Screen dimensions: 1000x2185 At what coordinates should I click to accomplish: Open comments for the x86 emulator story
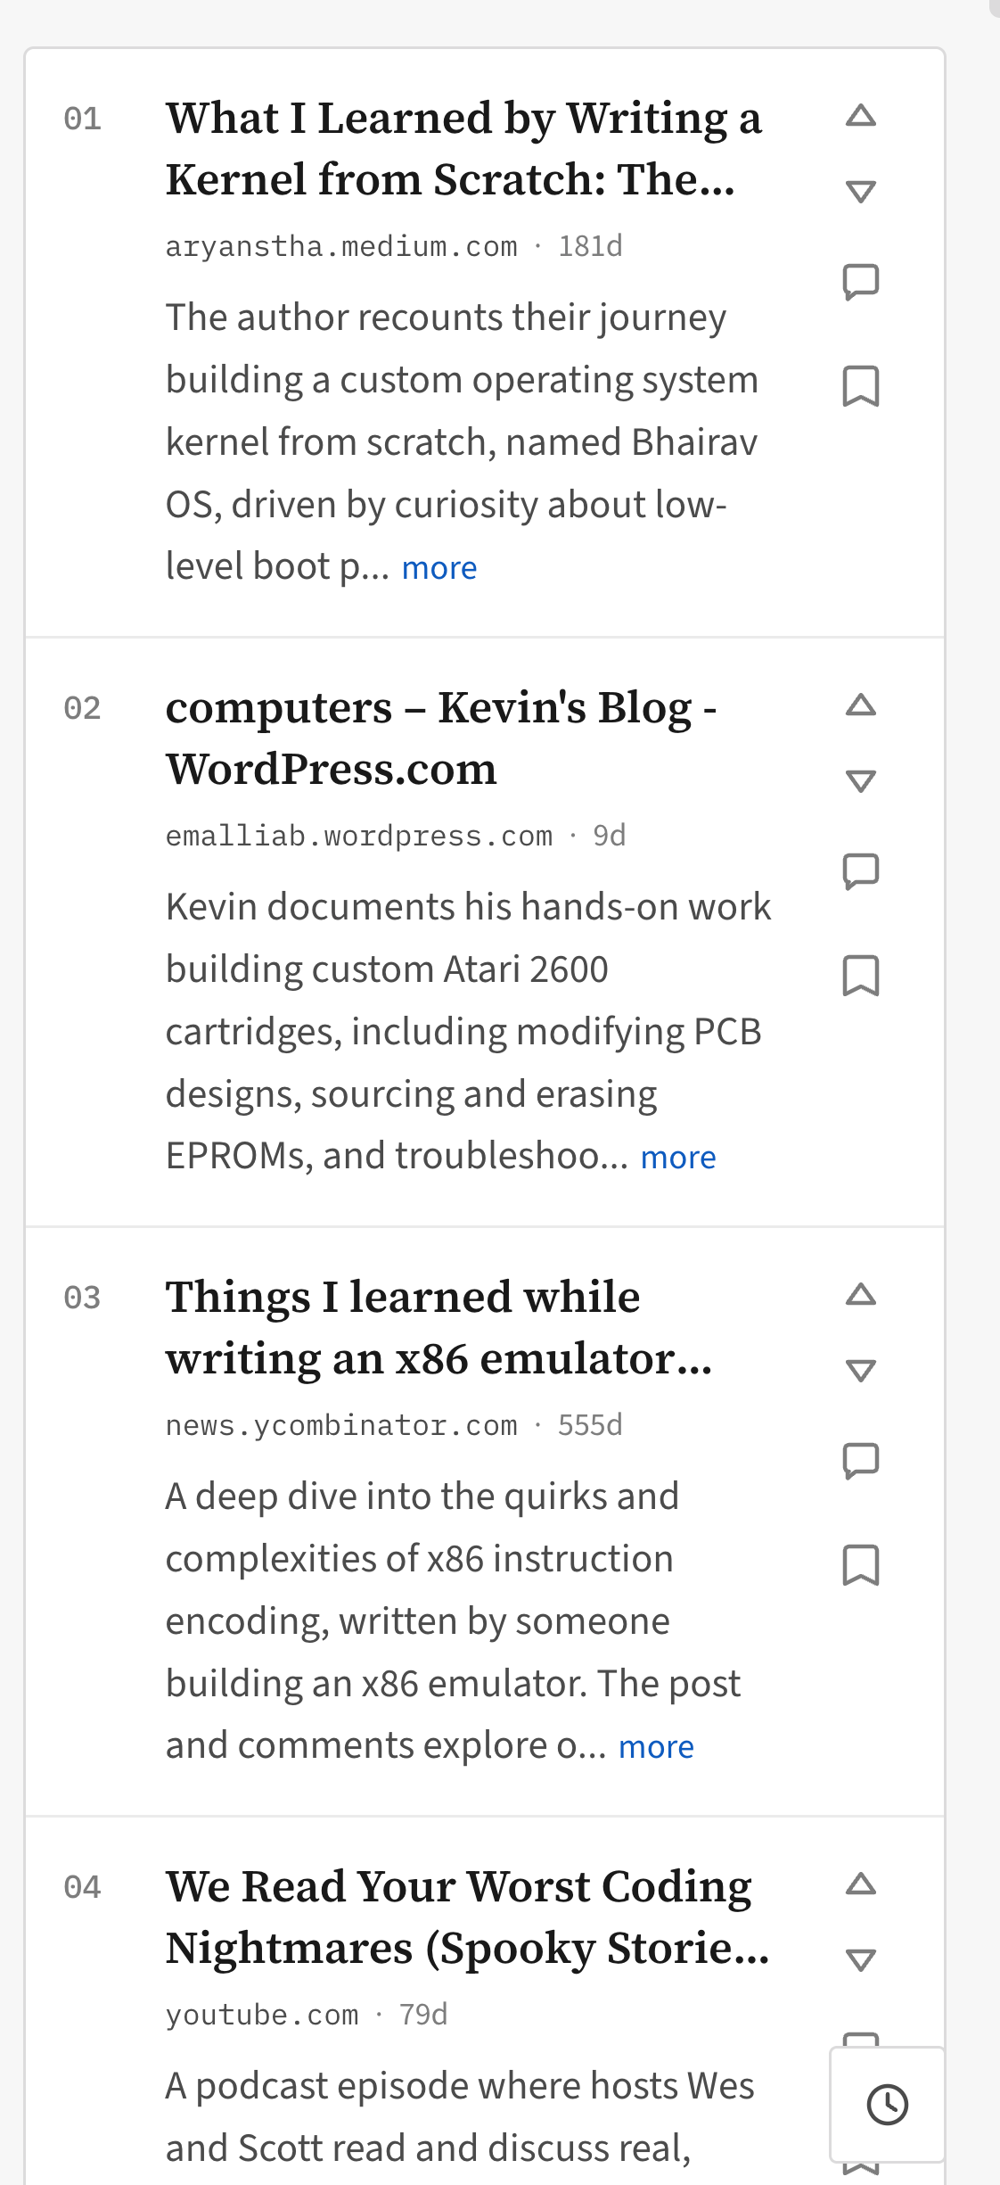coord(862,1461)
